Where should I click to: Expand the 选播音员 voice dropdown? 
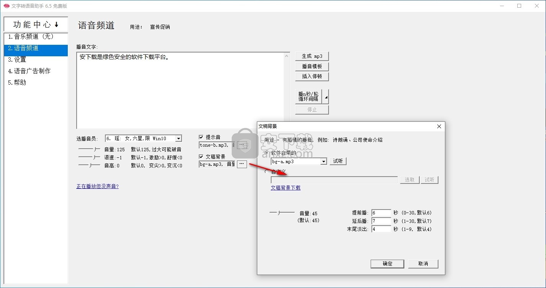click(x=178, y=139)
